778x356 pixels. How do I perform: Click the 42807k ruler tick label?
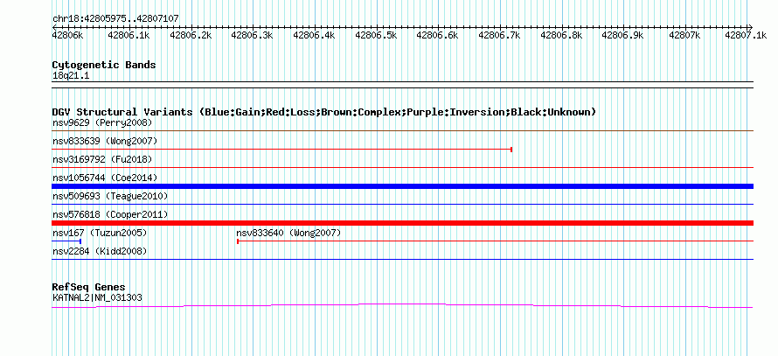684,35
